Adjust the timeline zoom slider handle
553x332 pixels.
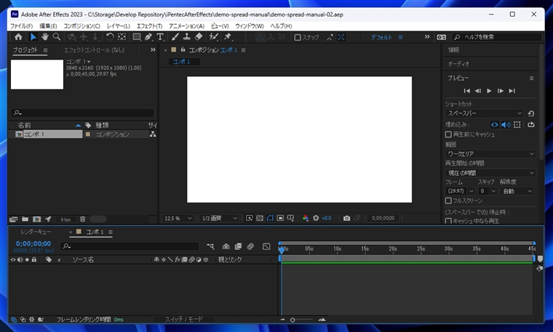coord(293,320)
